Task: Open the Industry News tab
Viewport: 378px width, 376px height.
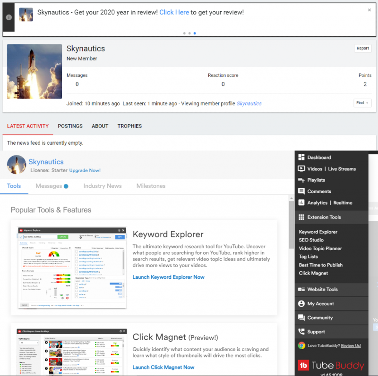Action: click(x=103, y=186)
